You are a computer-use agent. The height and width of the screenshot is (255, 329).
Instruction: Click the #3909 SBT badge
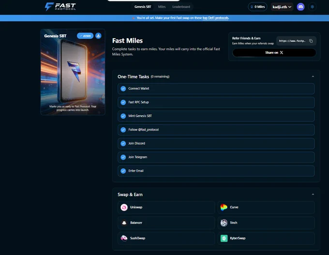point(85,36)
